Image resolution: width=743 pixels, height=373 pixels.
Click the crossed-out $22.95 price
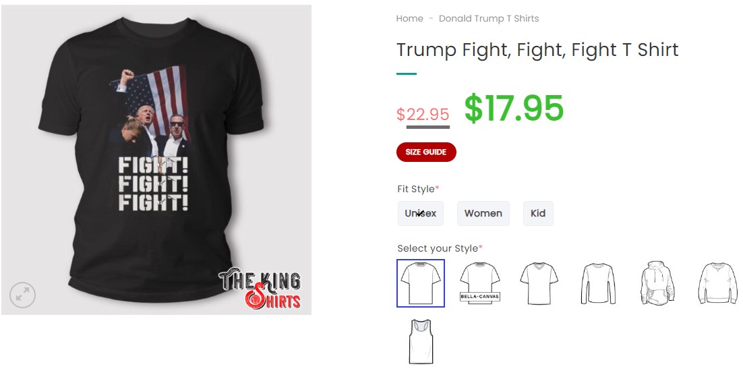[x=423, y=115]
